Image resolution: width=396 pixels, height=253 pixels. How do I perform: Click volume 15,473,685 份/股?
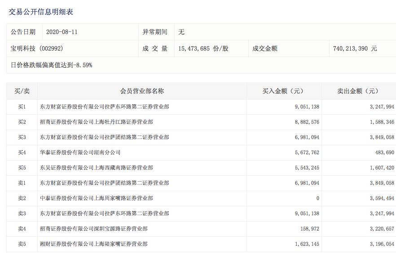tap(203, 48)
